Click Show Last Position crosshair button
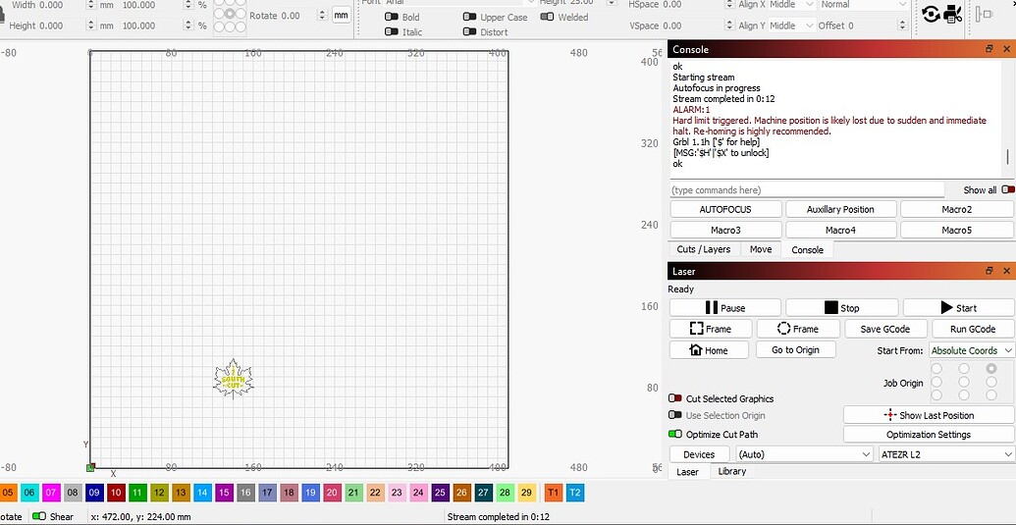The width and height of the screenshot is (1016, 525). coord(929,415)
